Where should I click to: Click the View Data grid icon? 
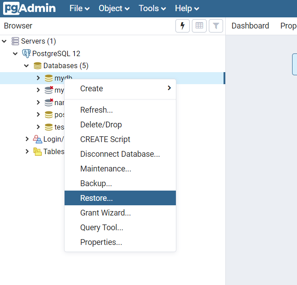(x=199, y=26)
